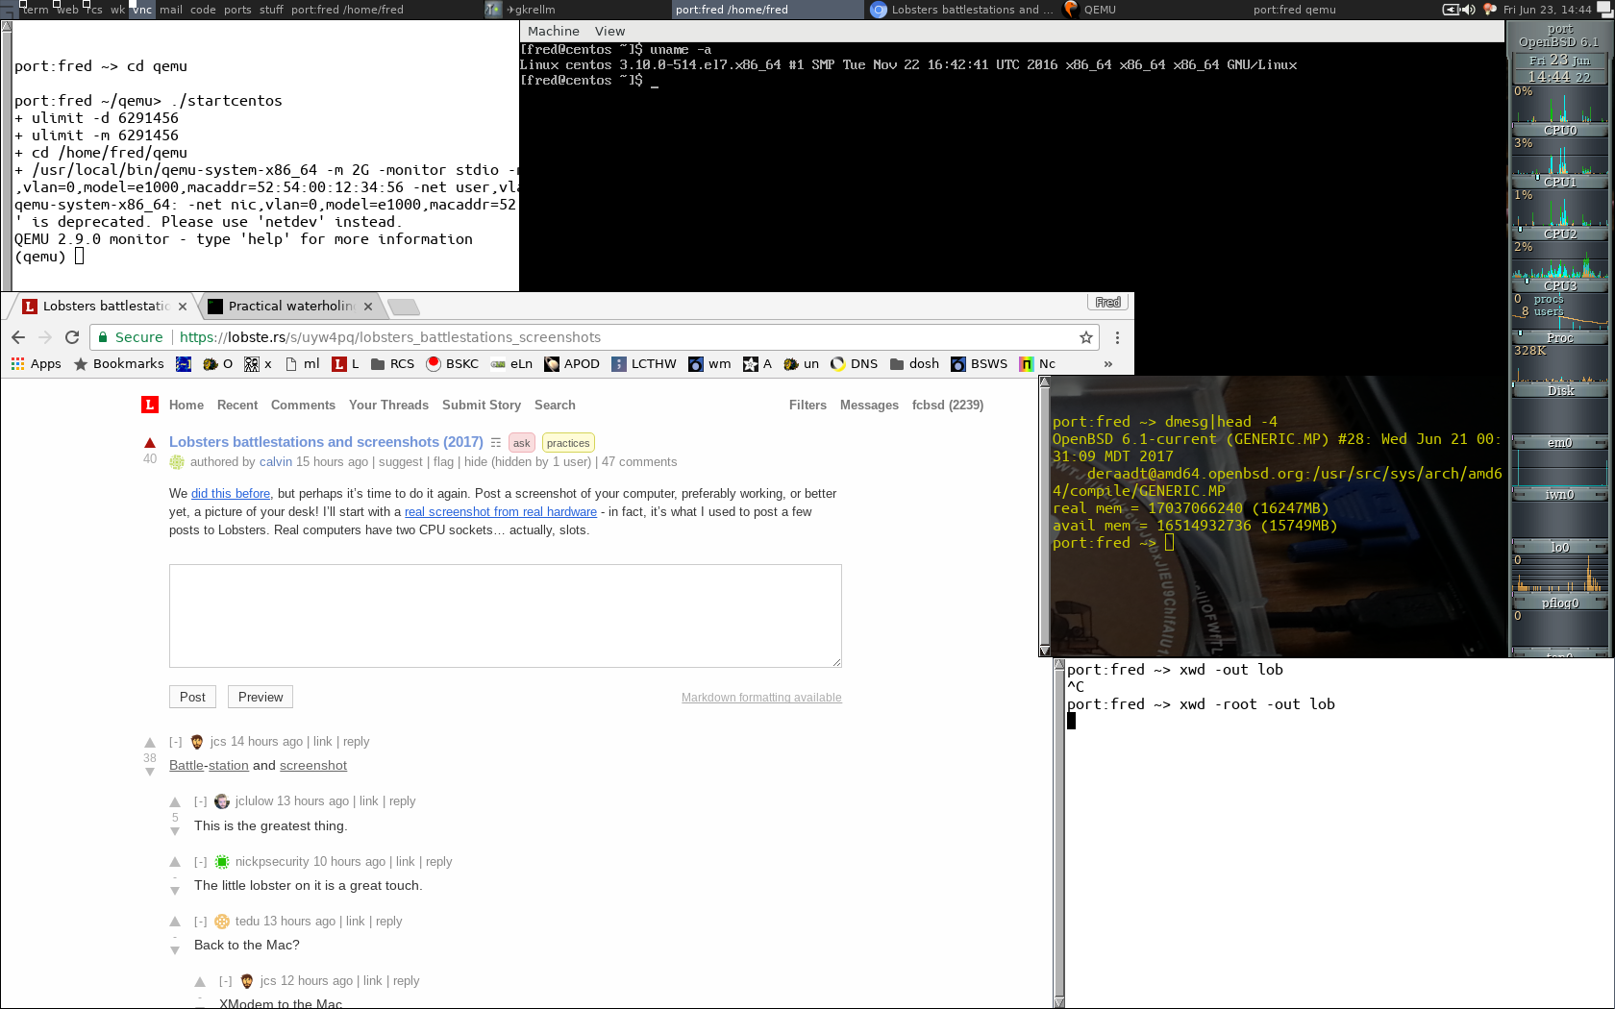Star the current page in the address bar
1615x1009 pixels.
pos(1085,337)
